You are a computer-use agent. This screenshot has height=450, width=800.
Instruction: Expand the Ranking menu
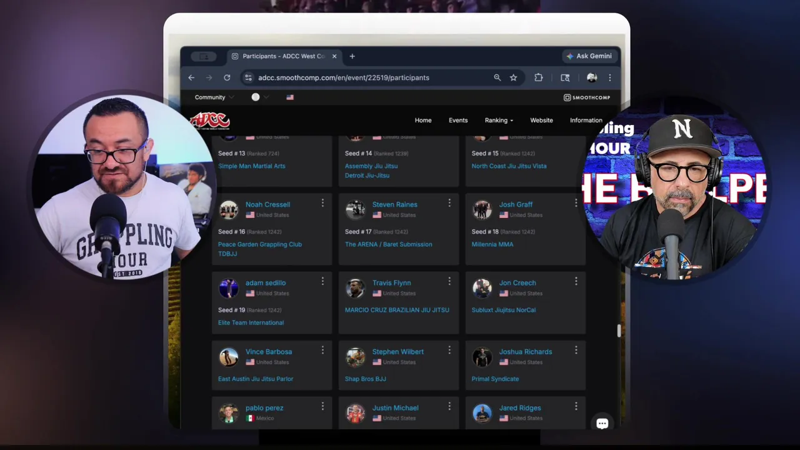click(x=499, y=121)
